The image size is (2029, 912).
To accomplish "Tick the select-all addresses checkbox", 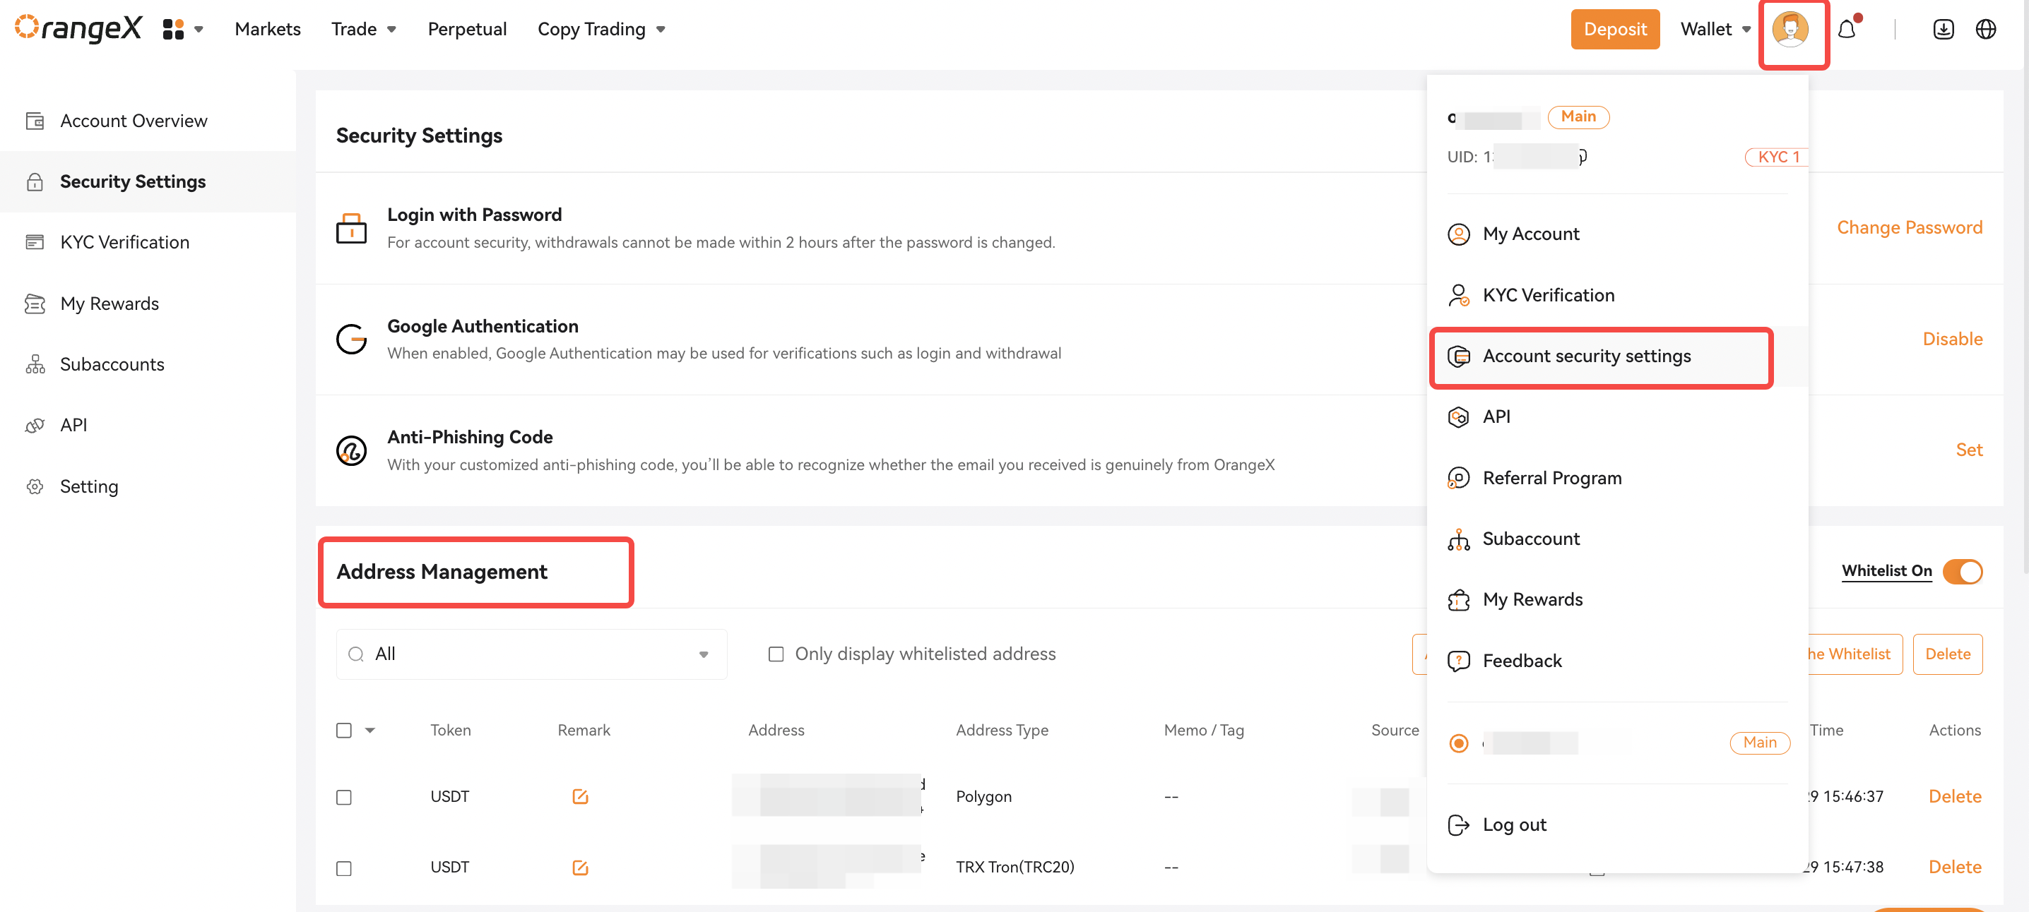I will [343, 730].
